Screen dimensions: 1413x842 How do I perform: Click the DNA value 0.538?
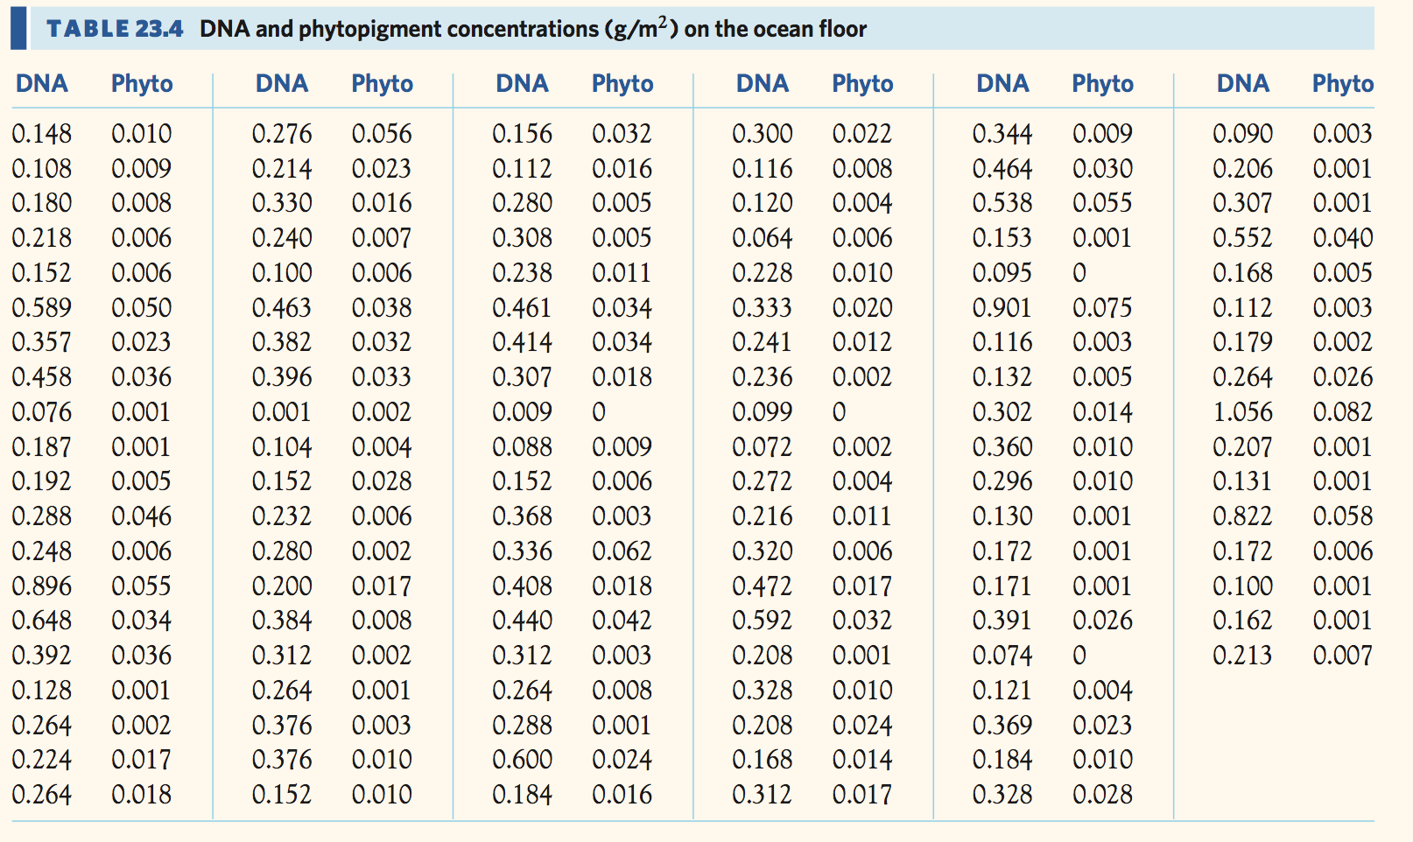(x=1002, y=203)
